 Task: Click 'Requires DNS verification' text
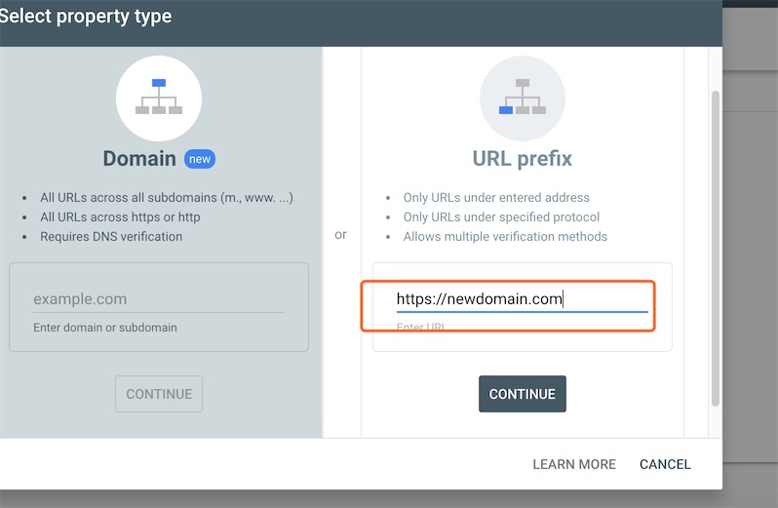pos(111,237)
